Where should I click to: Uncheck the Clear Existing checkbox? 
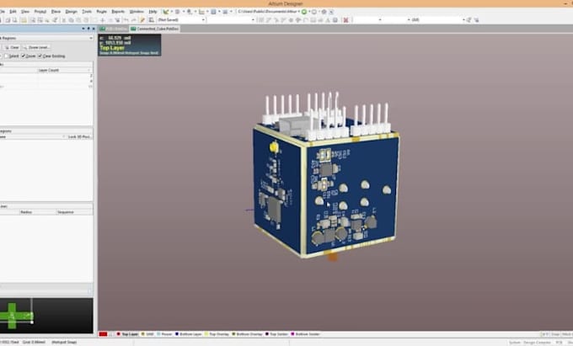40,56
